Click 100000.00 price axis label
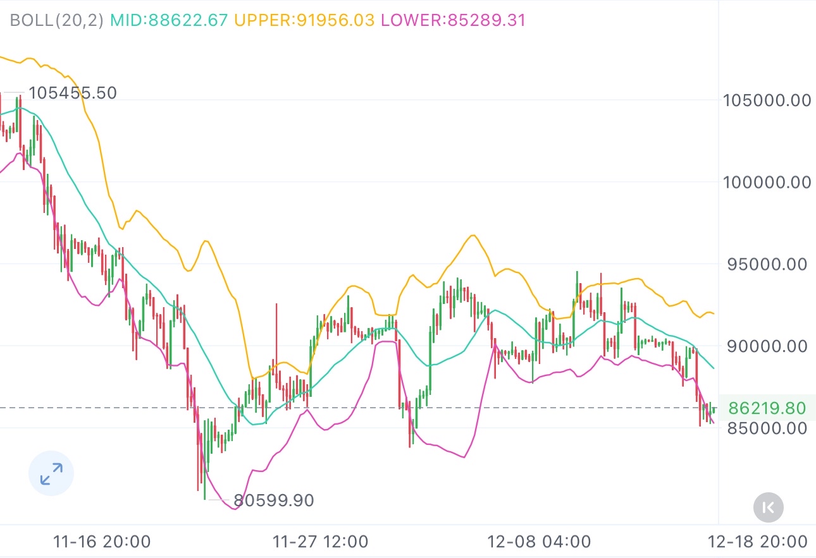The height and width of the screenshot is (558, 816). pyautogui.click(x=767, y=182)
